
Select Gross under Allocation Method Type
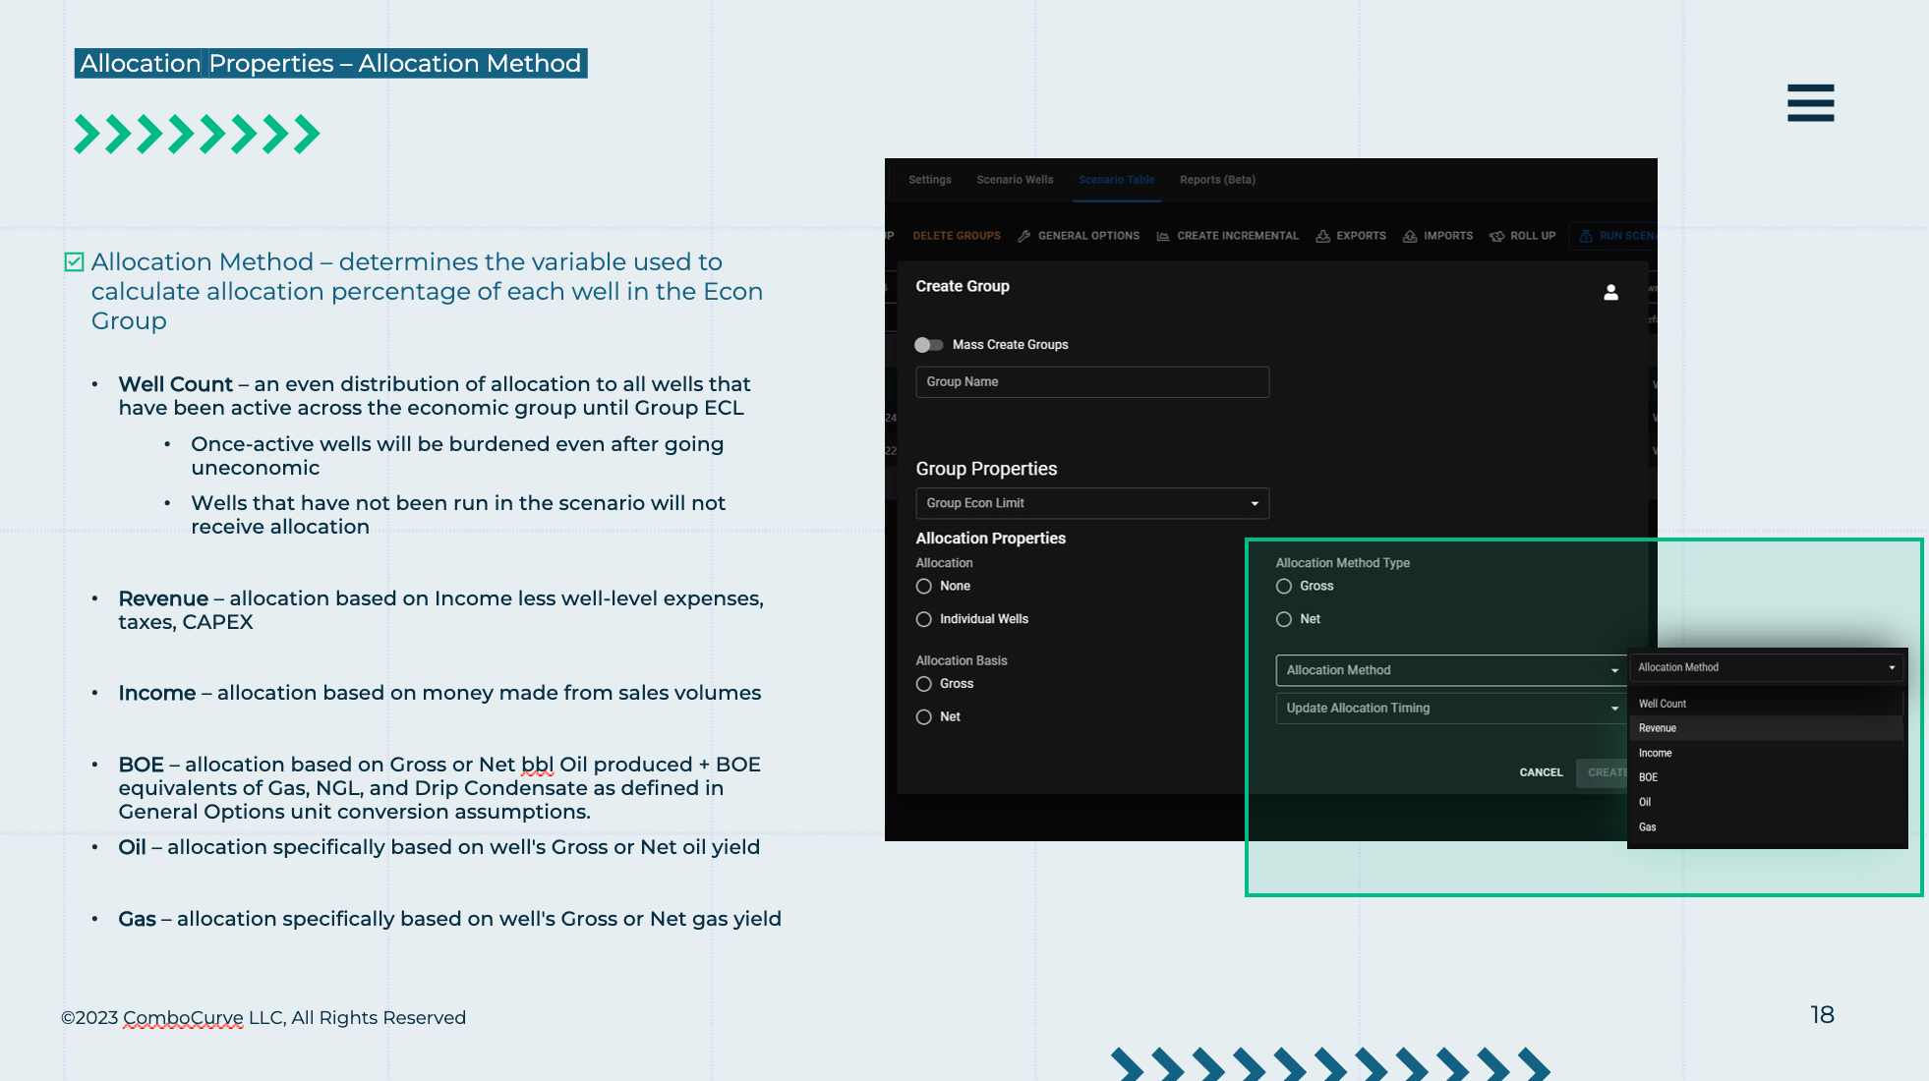(x=1284, y=587)
